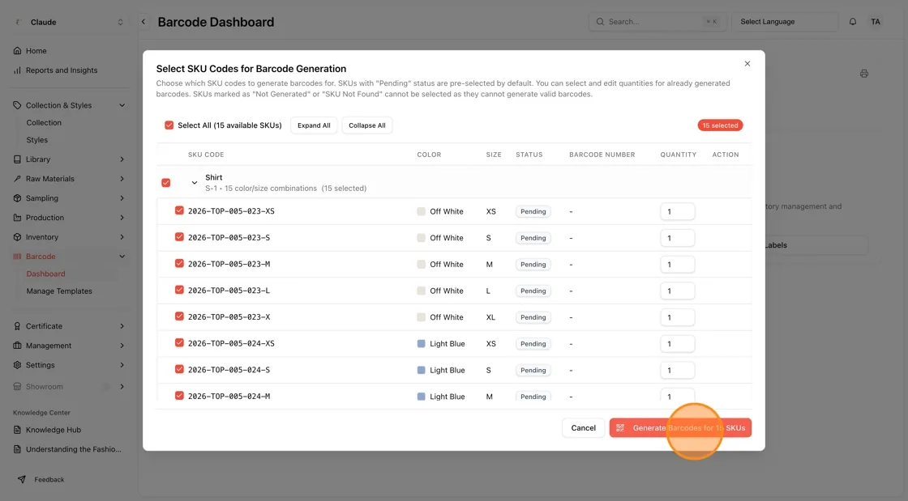Expand the Library menu arrow
This screenshot has width=908, height=501.
[x=122, y=159]
